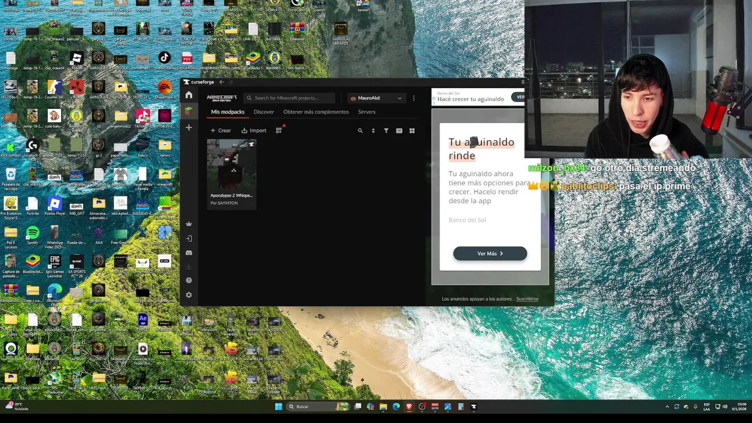Select Microsoft Edge desktop shortcut
The height and width of the screenshot is (423, 752).
55,293
